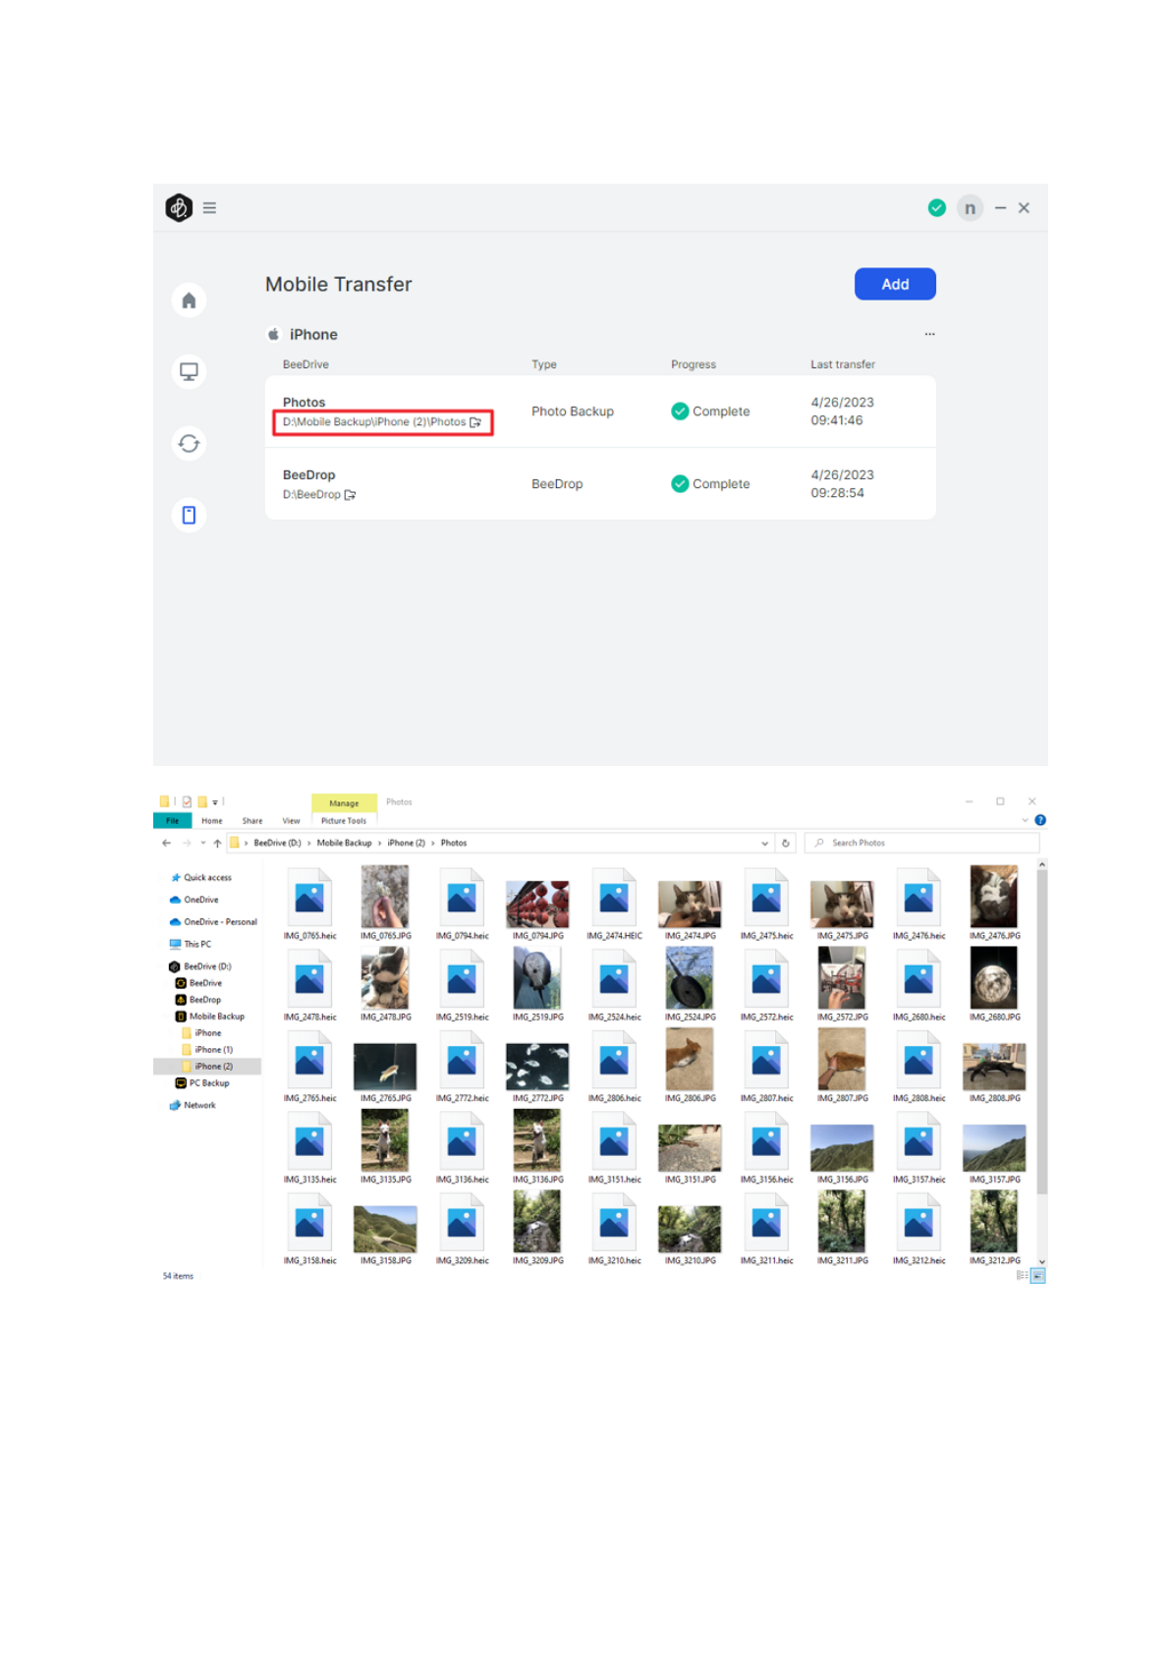Open the recent locations dropdown arrow
1169x1654 pixels.
click(x=203, y=844)
